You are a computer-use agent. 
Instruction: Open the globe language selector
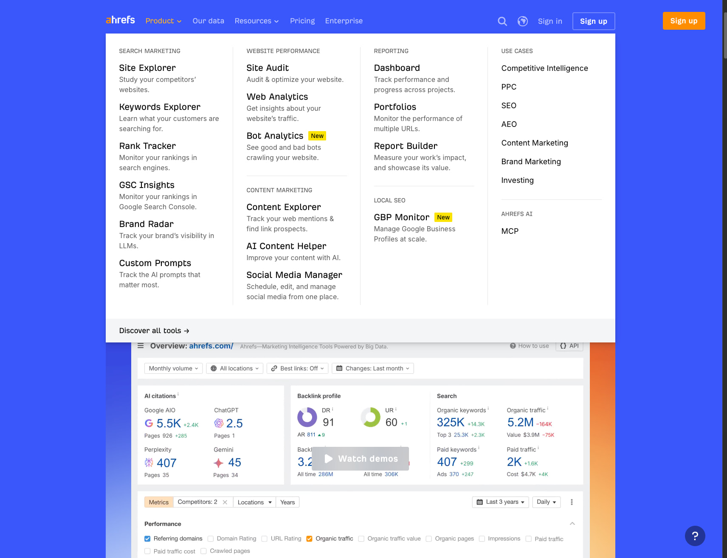(523, 21)
